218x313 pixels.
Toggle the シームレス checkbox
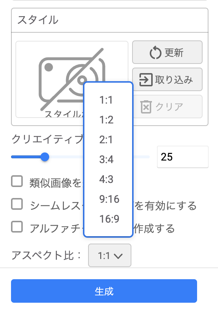click(17, 204)
